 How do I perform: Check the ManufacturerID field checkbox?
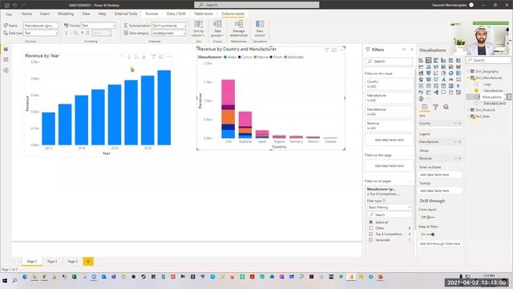click(x=476, y=104)
